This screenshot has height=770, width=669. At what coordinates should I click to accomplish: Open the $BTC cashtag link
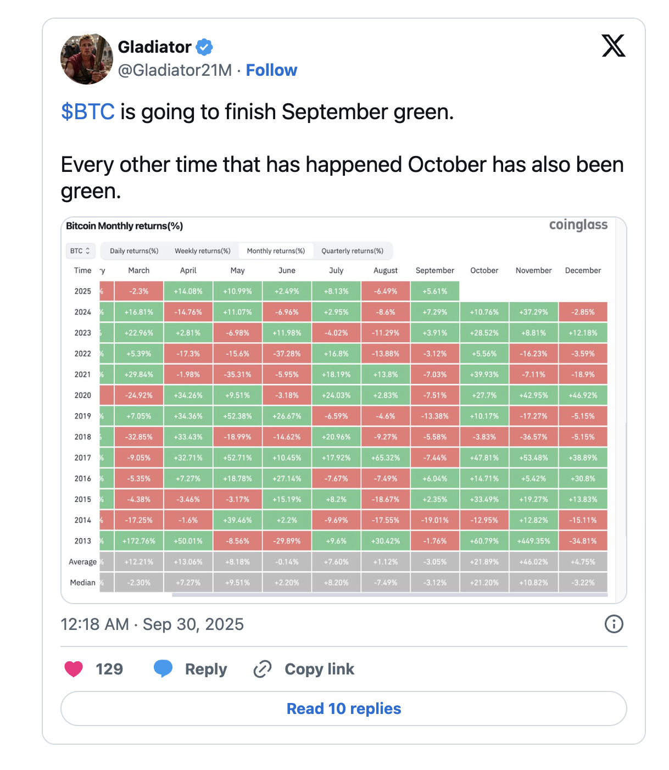pos(88,112)
